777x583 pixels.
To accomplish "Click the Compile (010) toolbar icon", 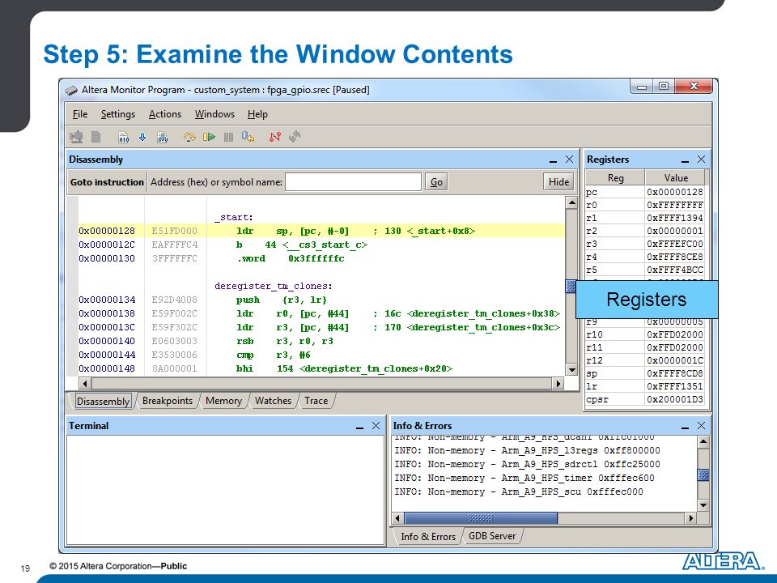I will [x=123, y=137].
